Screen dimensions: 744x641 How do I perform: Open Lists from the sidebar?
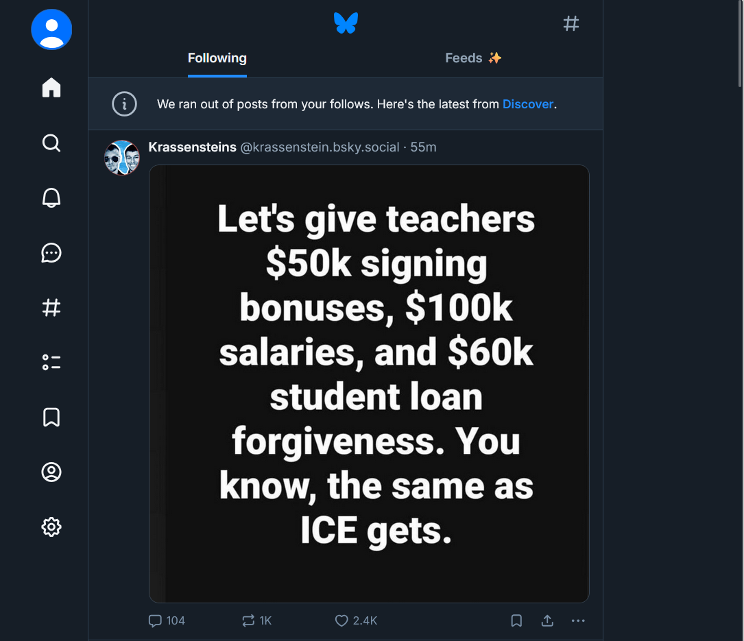[x=51, y=362]
